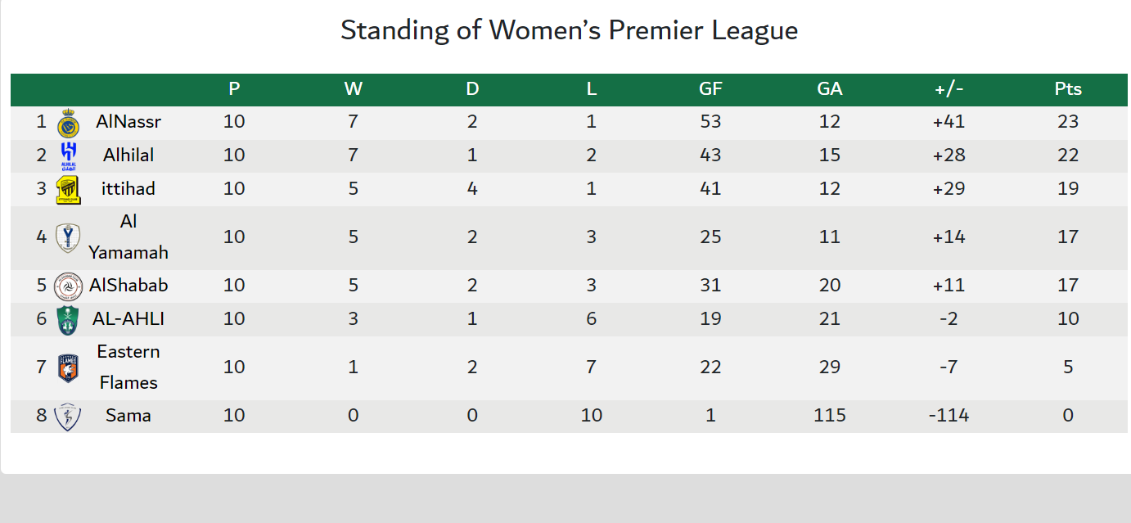Click the ittihad club logo
Screen dimensions: 1131x523
(68, 190)
